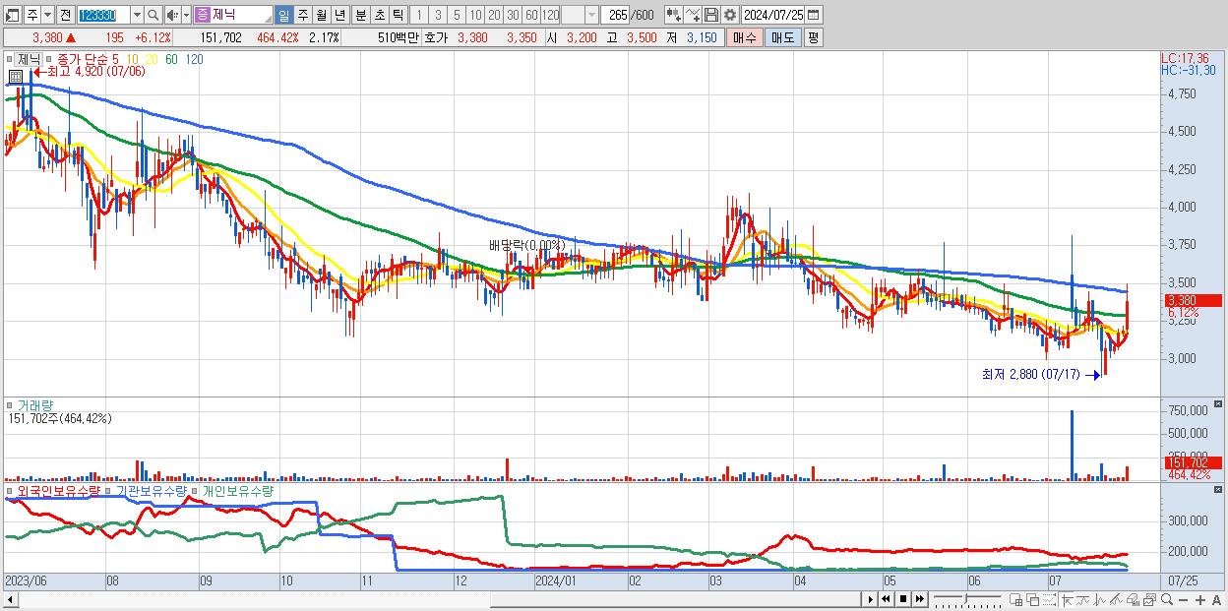
Task: Click the magnifier zoom icon in bottom toolbar
Action: pos(1166,599)
